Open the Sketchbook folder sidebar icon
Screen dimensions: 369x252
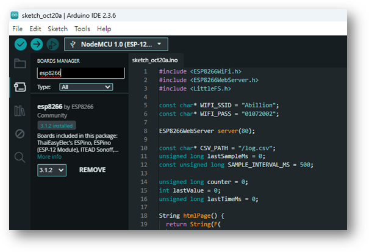(20, 63)
